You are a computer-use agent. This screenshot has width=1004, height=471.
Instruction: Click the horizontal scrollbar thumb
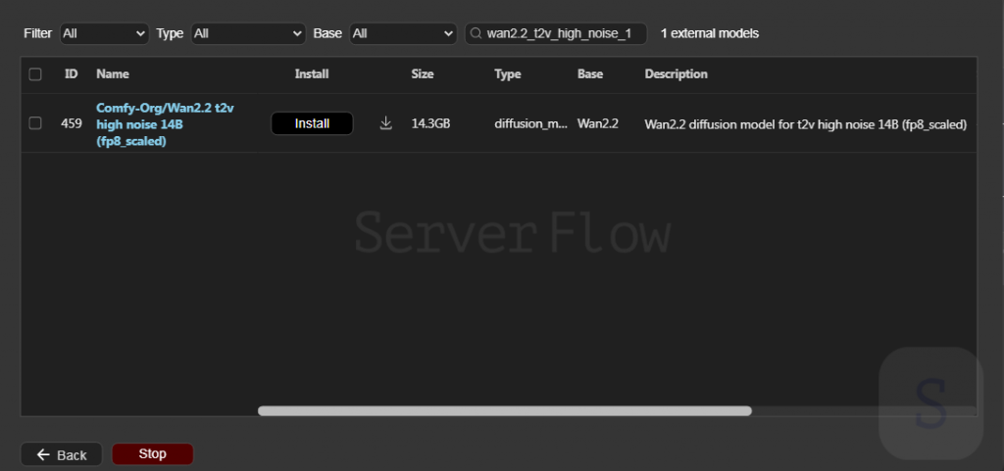coord(505,411)
